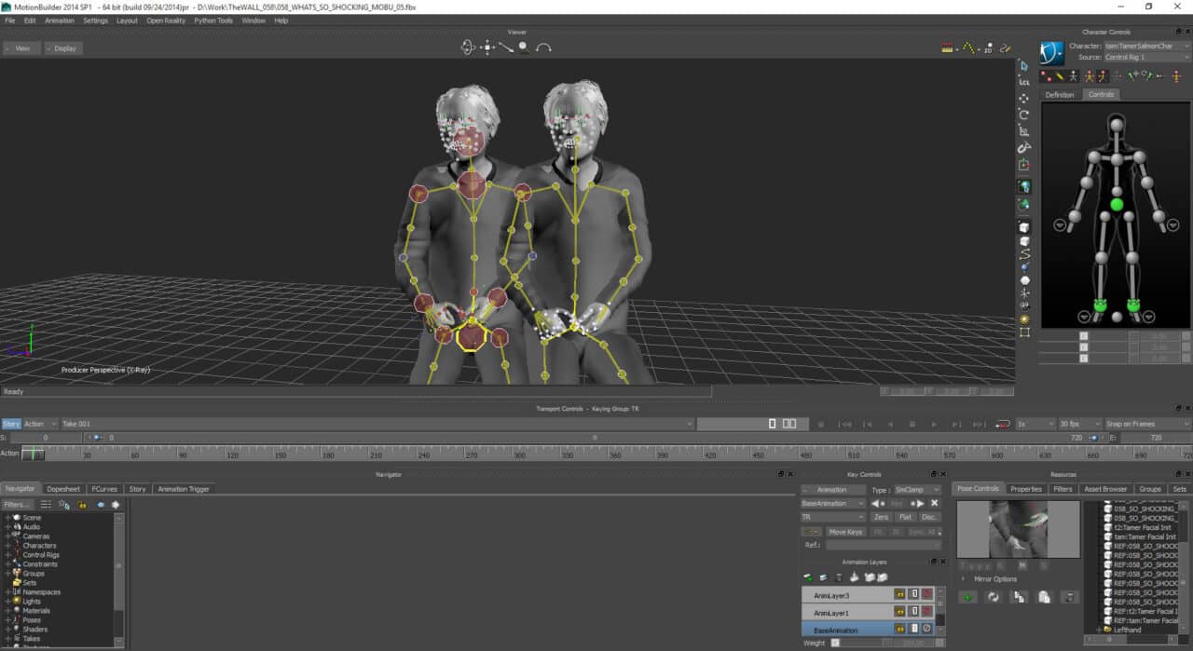Select the Rotate tool in viewer toolbar
Image resolution: width=1193 pixels, height=651 pixels.
1024,115
